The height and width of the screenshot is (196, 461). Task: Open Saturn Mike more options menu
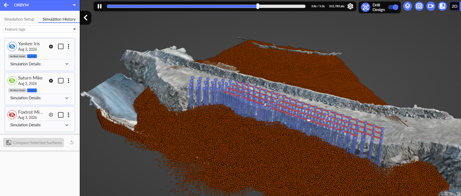(x=68, y=81)
